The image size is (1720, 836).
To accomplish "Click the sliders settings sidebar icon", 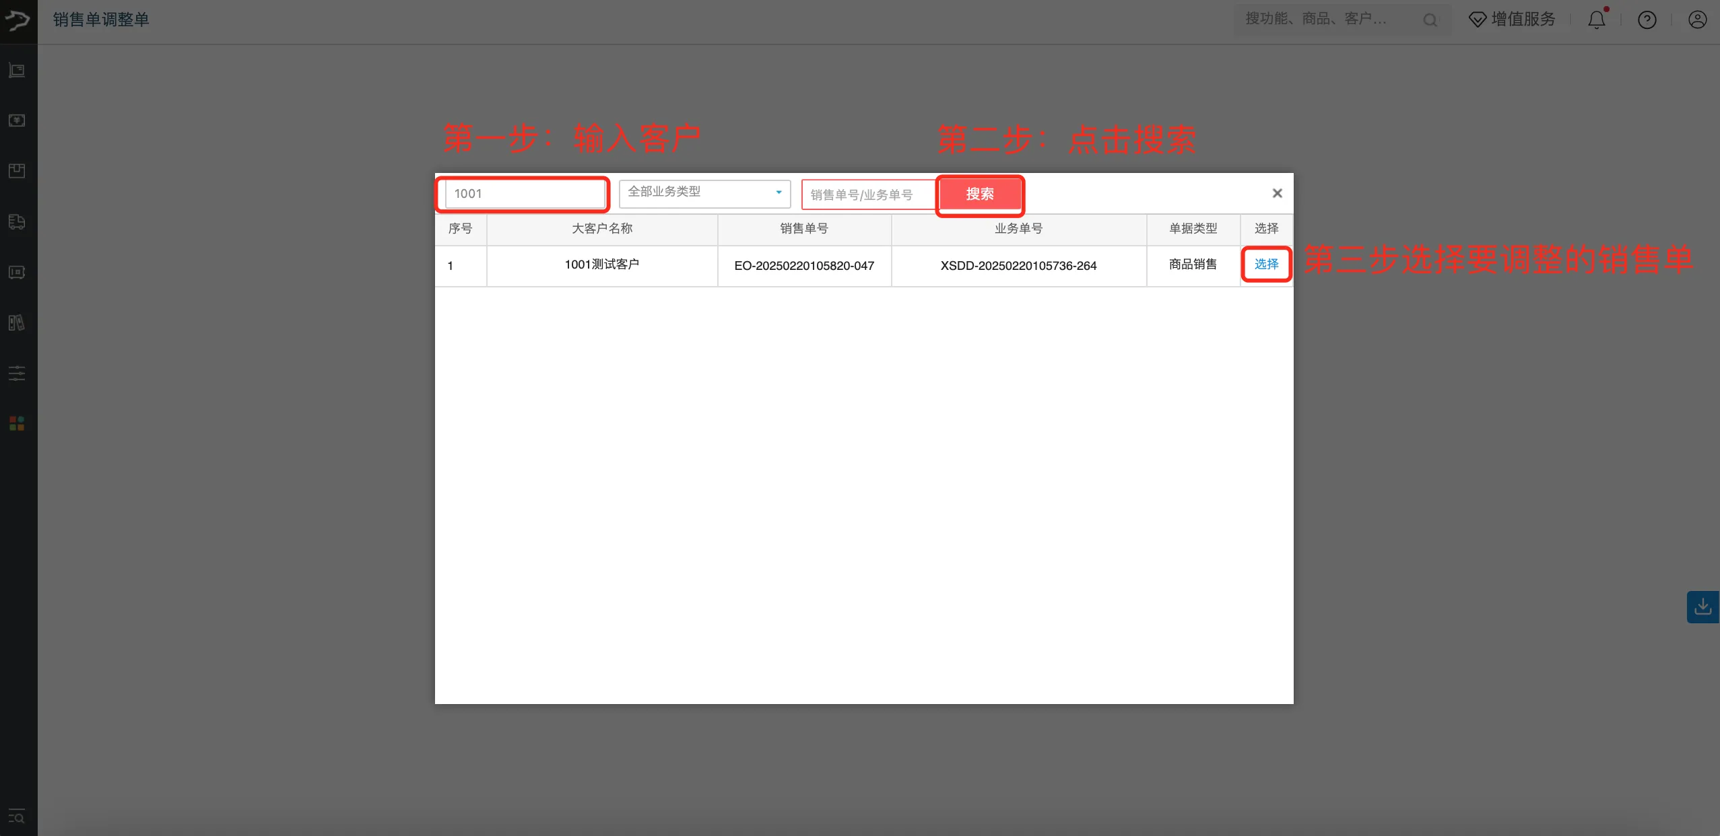I will 17,373.
